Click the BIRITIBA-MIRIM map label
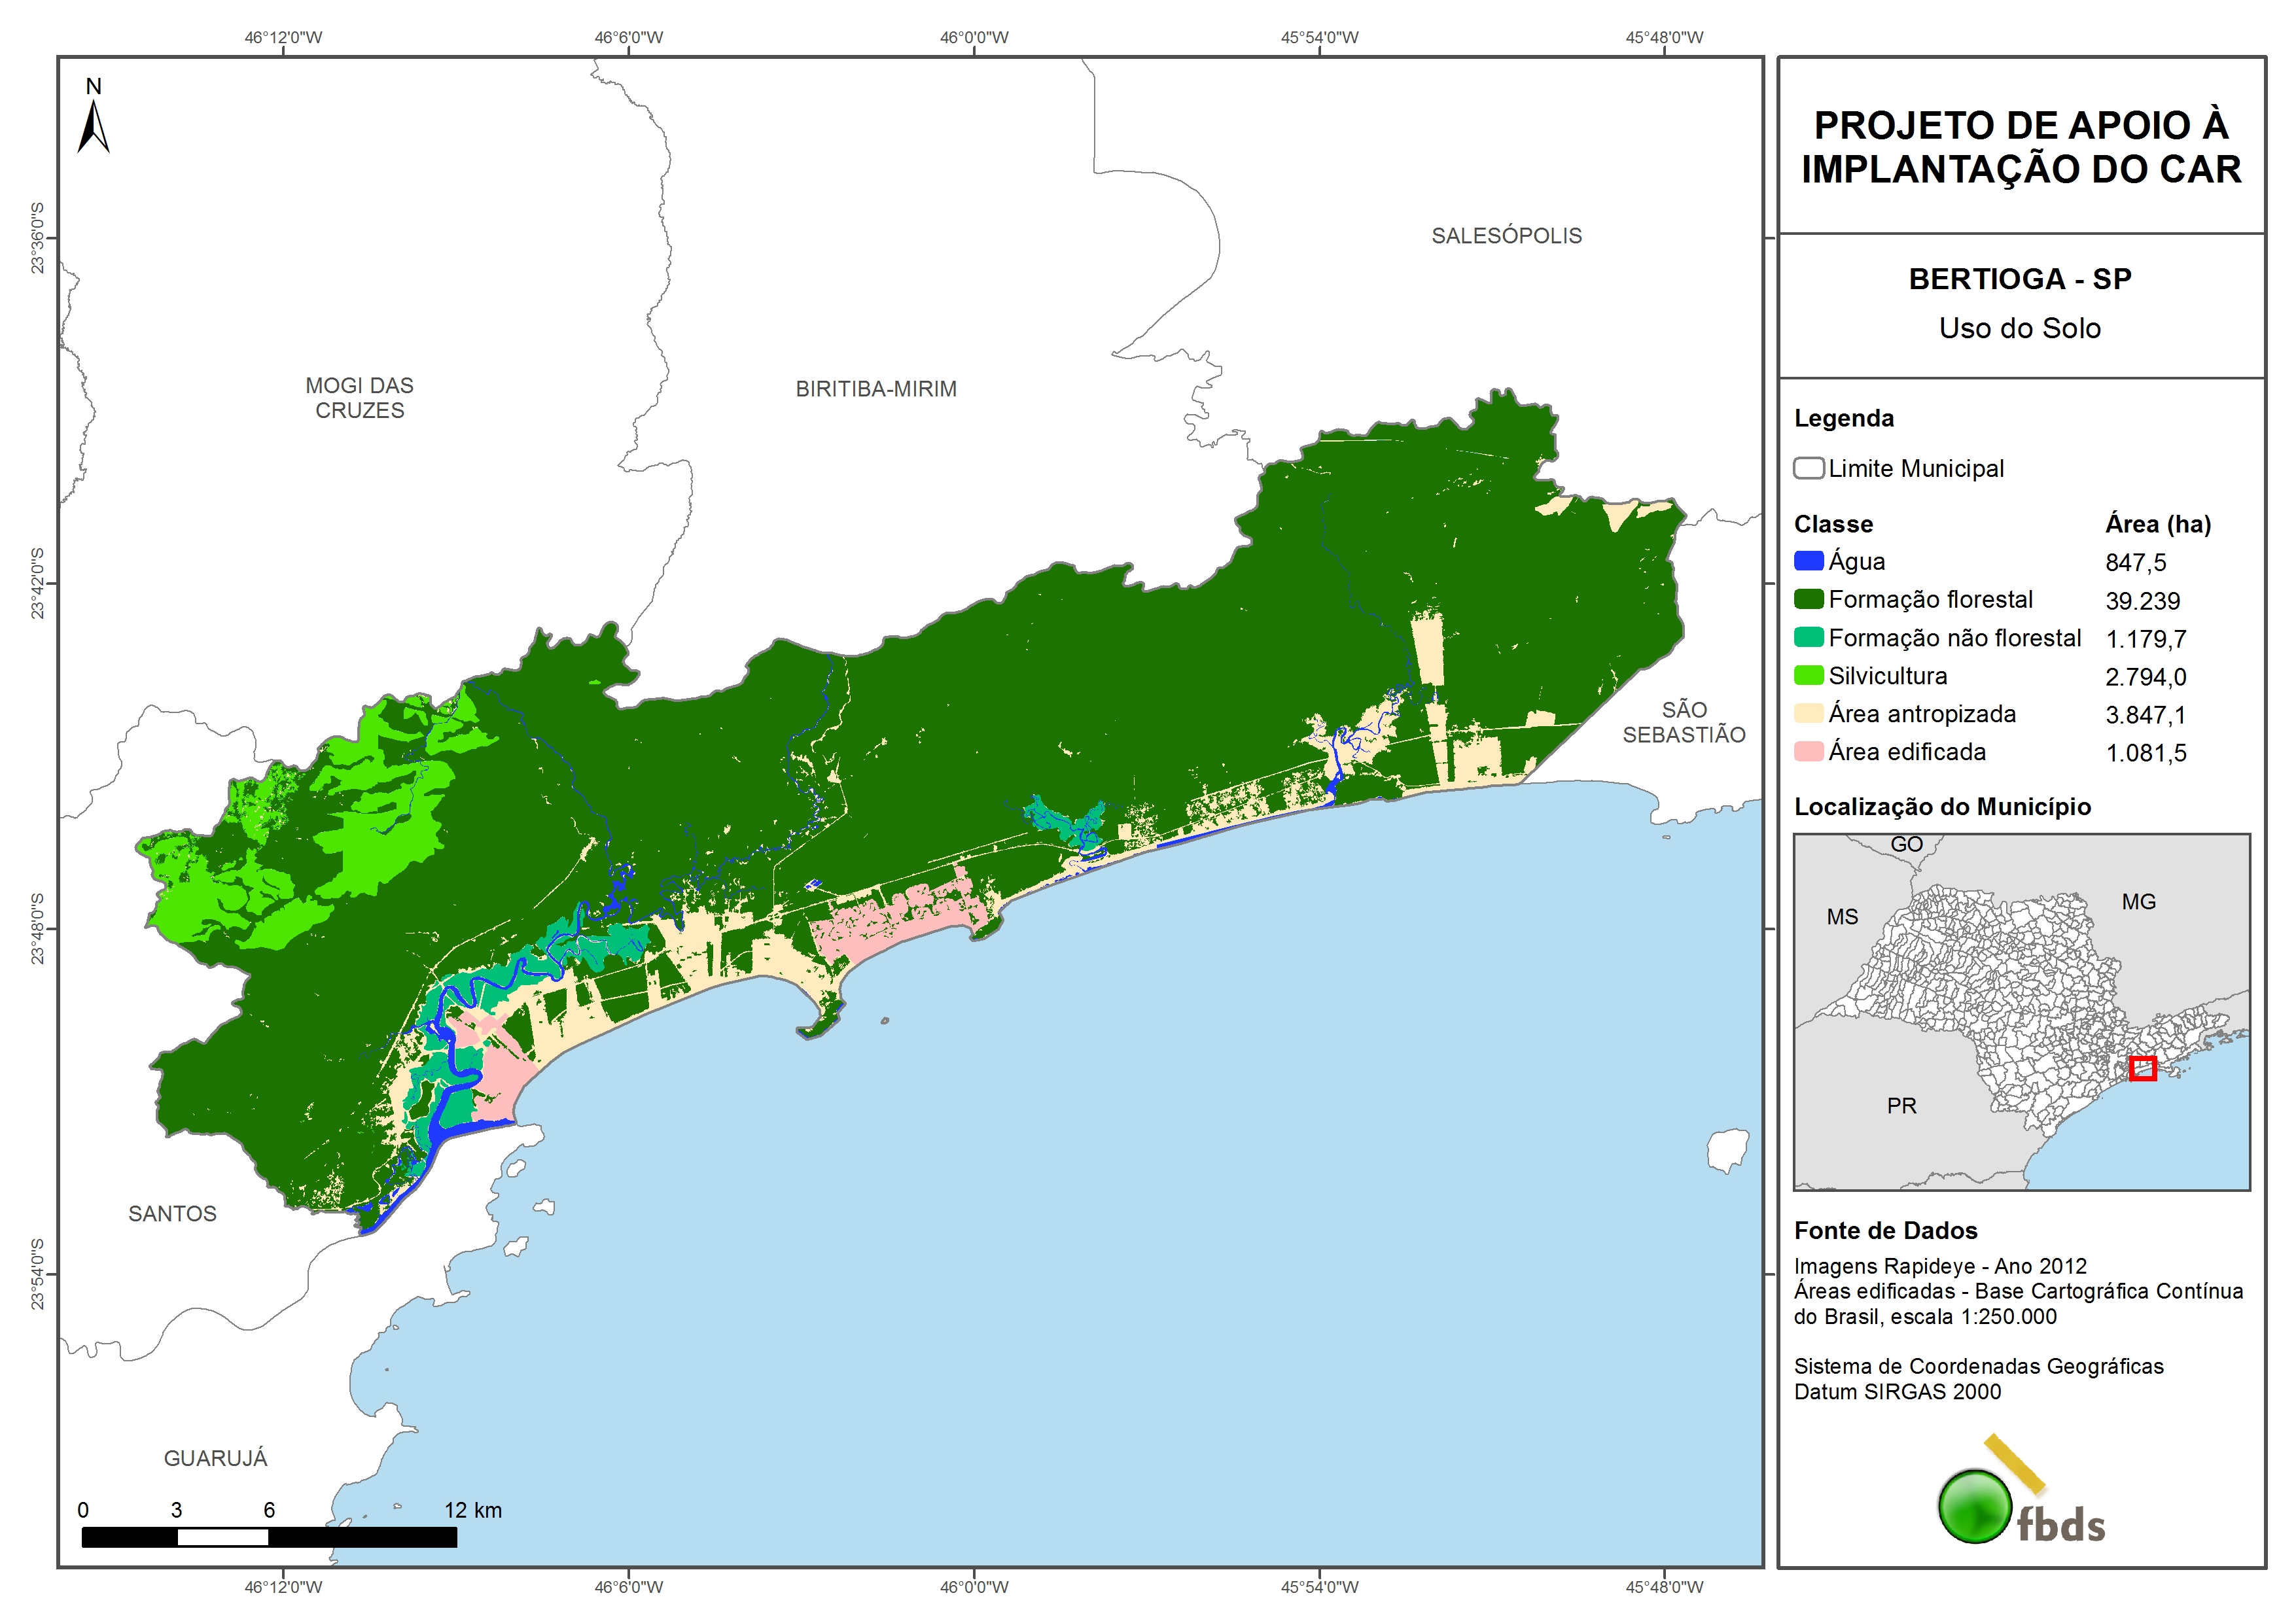The width and height of the screenshot is (2296, 1623). 876,389
